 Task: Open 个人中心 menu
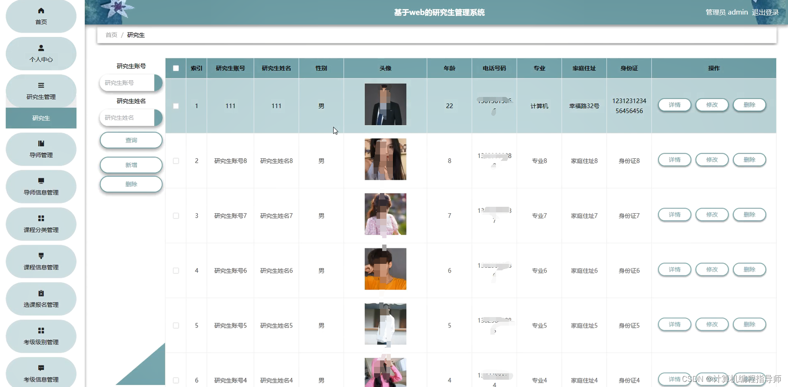pos(41,54)
